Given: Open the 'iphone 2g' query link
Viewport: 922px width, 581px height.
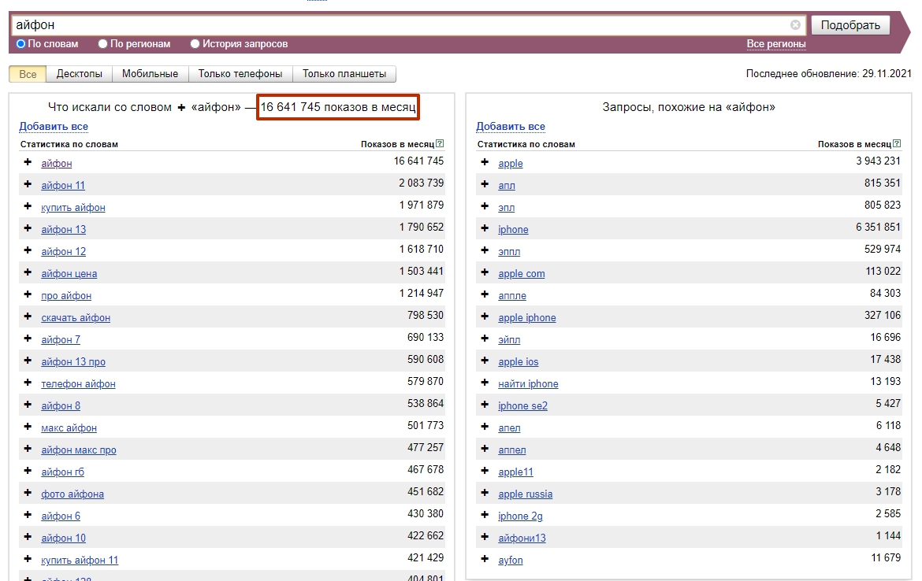Looking at the screenshot, I should pos(520,516).
